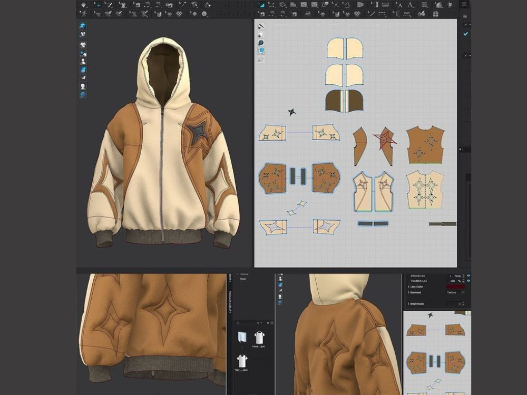Switch to the Modular Library vertical tab
The height and width of the screenshot is (395, 527).
coord(230,302)
